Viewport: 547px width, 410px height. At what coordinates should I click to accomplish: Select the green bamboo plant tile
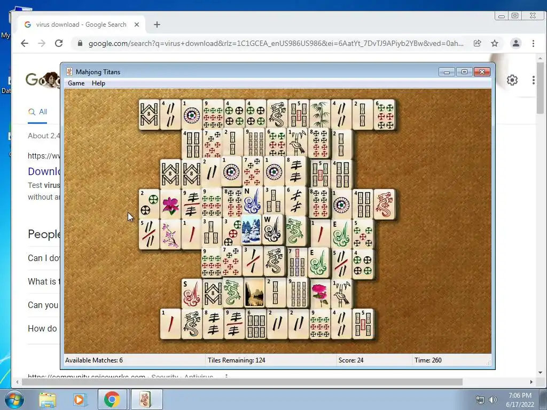320,115
